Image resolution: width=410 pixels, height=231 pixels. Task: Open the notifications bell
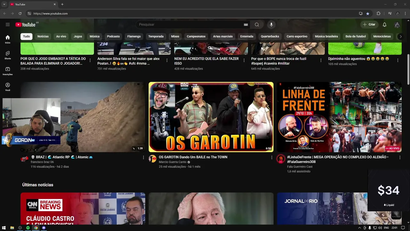(x=385, y=25)
